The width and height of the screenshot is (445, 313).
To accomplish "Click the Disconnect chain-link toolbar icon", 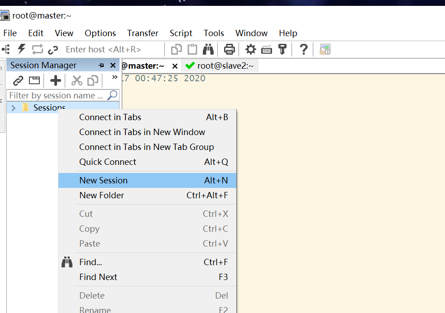I will click(x=53, y=50).
